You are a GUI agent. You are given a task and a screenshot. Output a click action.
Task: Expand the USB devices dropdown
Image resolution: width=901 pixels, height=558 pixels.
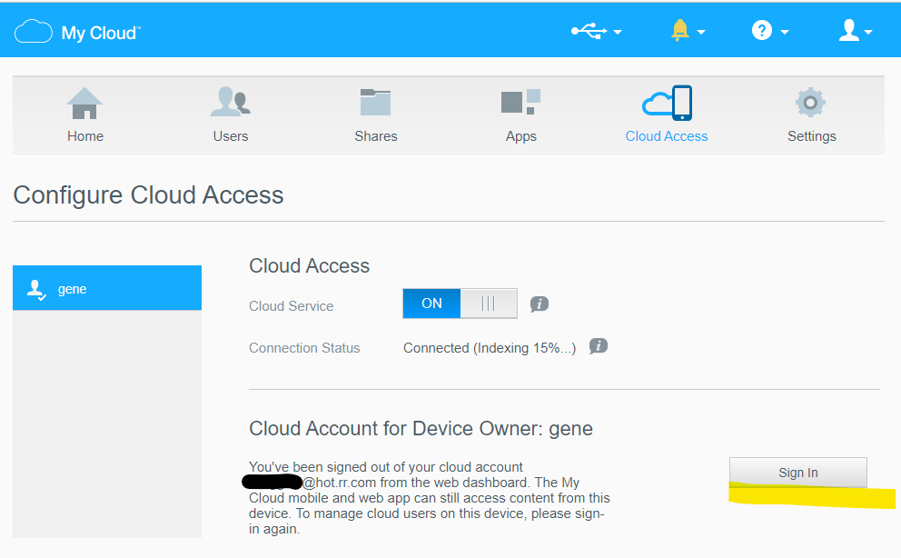click(x=596, y=32)
